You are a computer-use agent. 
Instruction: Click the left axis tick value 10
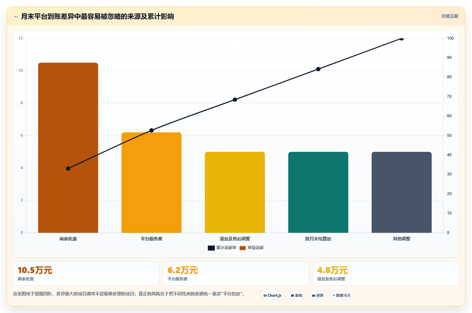pos(21,71)
